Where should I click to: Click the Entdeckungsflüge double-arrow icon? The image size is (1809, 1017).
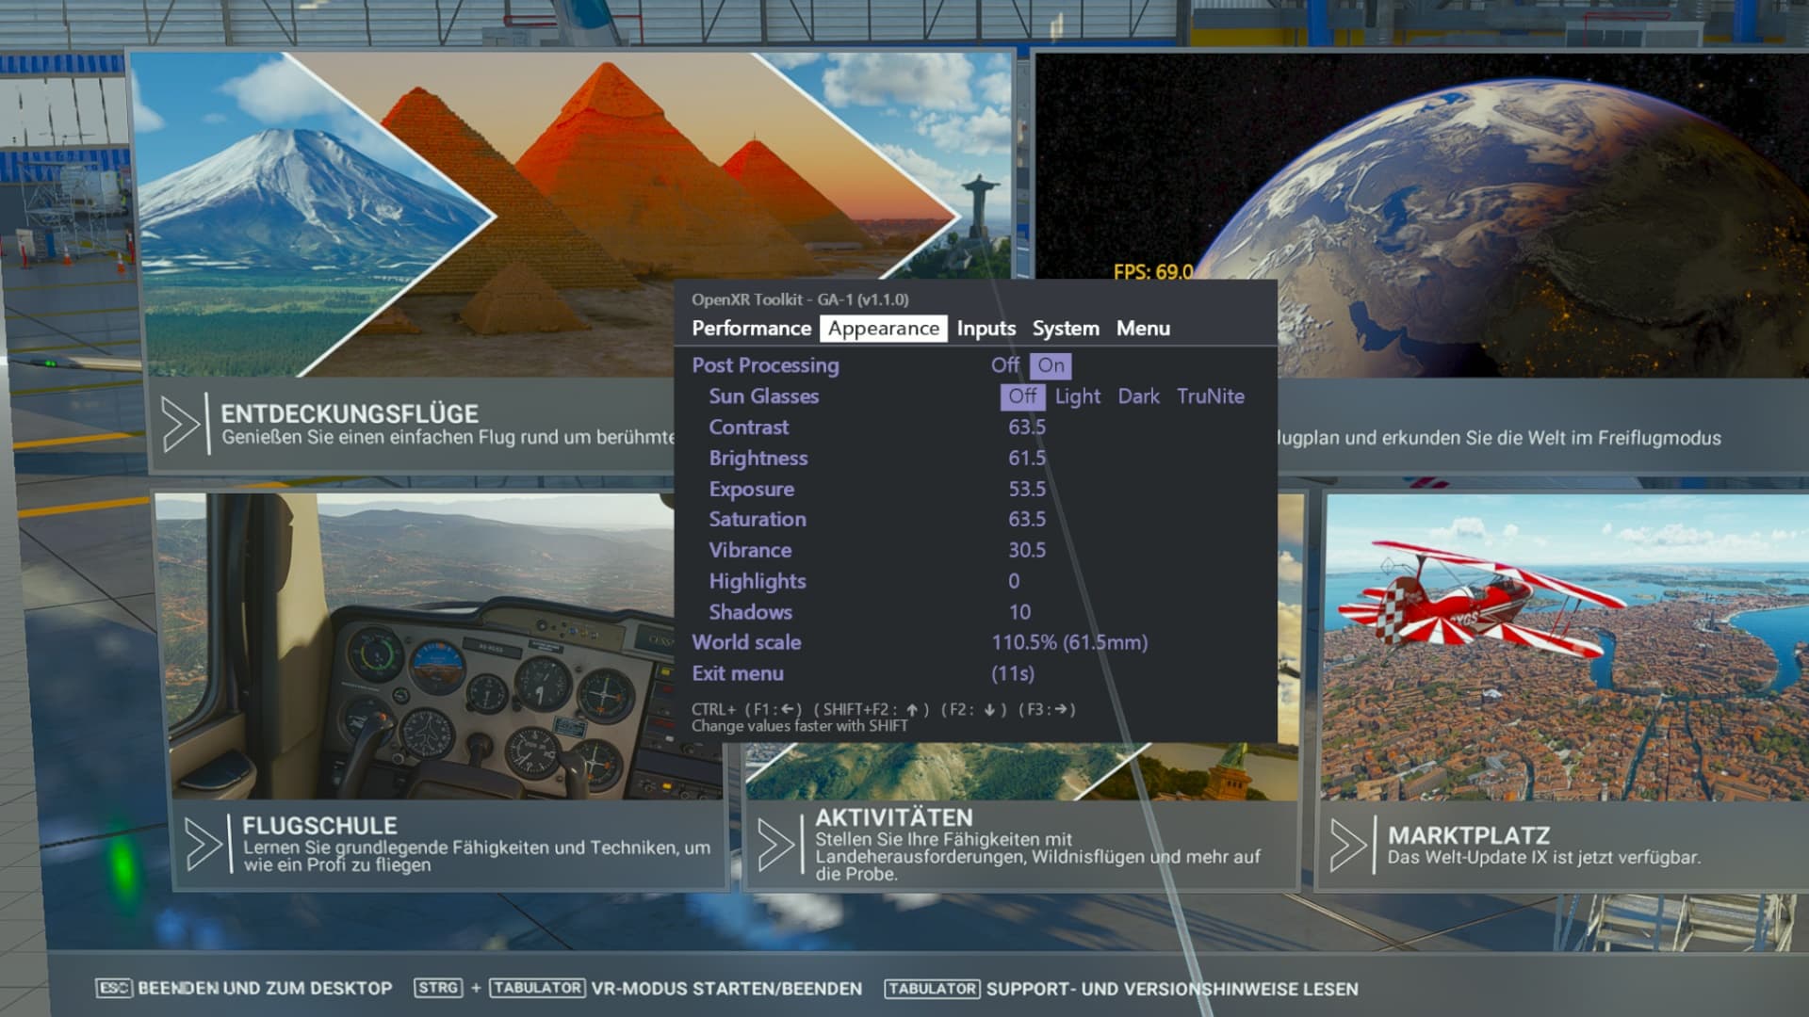coord(181,425)
